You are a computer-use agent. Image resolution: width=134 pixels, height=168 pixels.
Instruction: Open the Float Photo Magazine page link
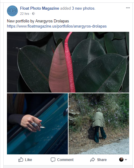40,8
